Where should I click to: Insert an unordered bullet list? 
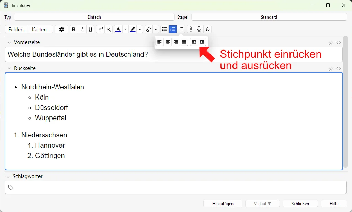click(x=164, y=30)
